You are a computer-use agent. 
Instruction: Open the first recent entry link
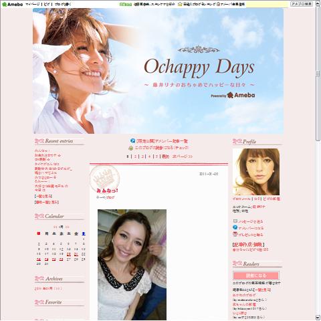click(x=42, y=150)
